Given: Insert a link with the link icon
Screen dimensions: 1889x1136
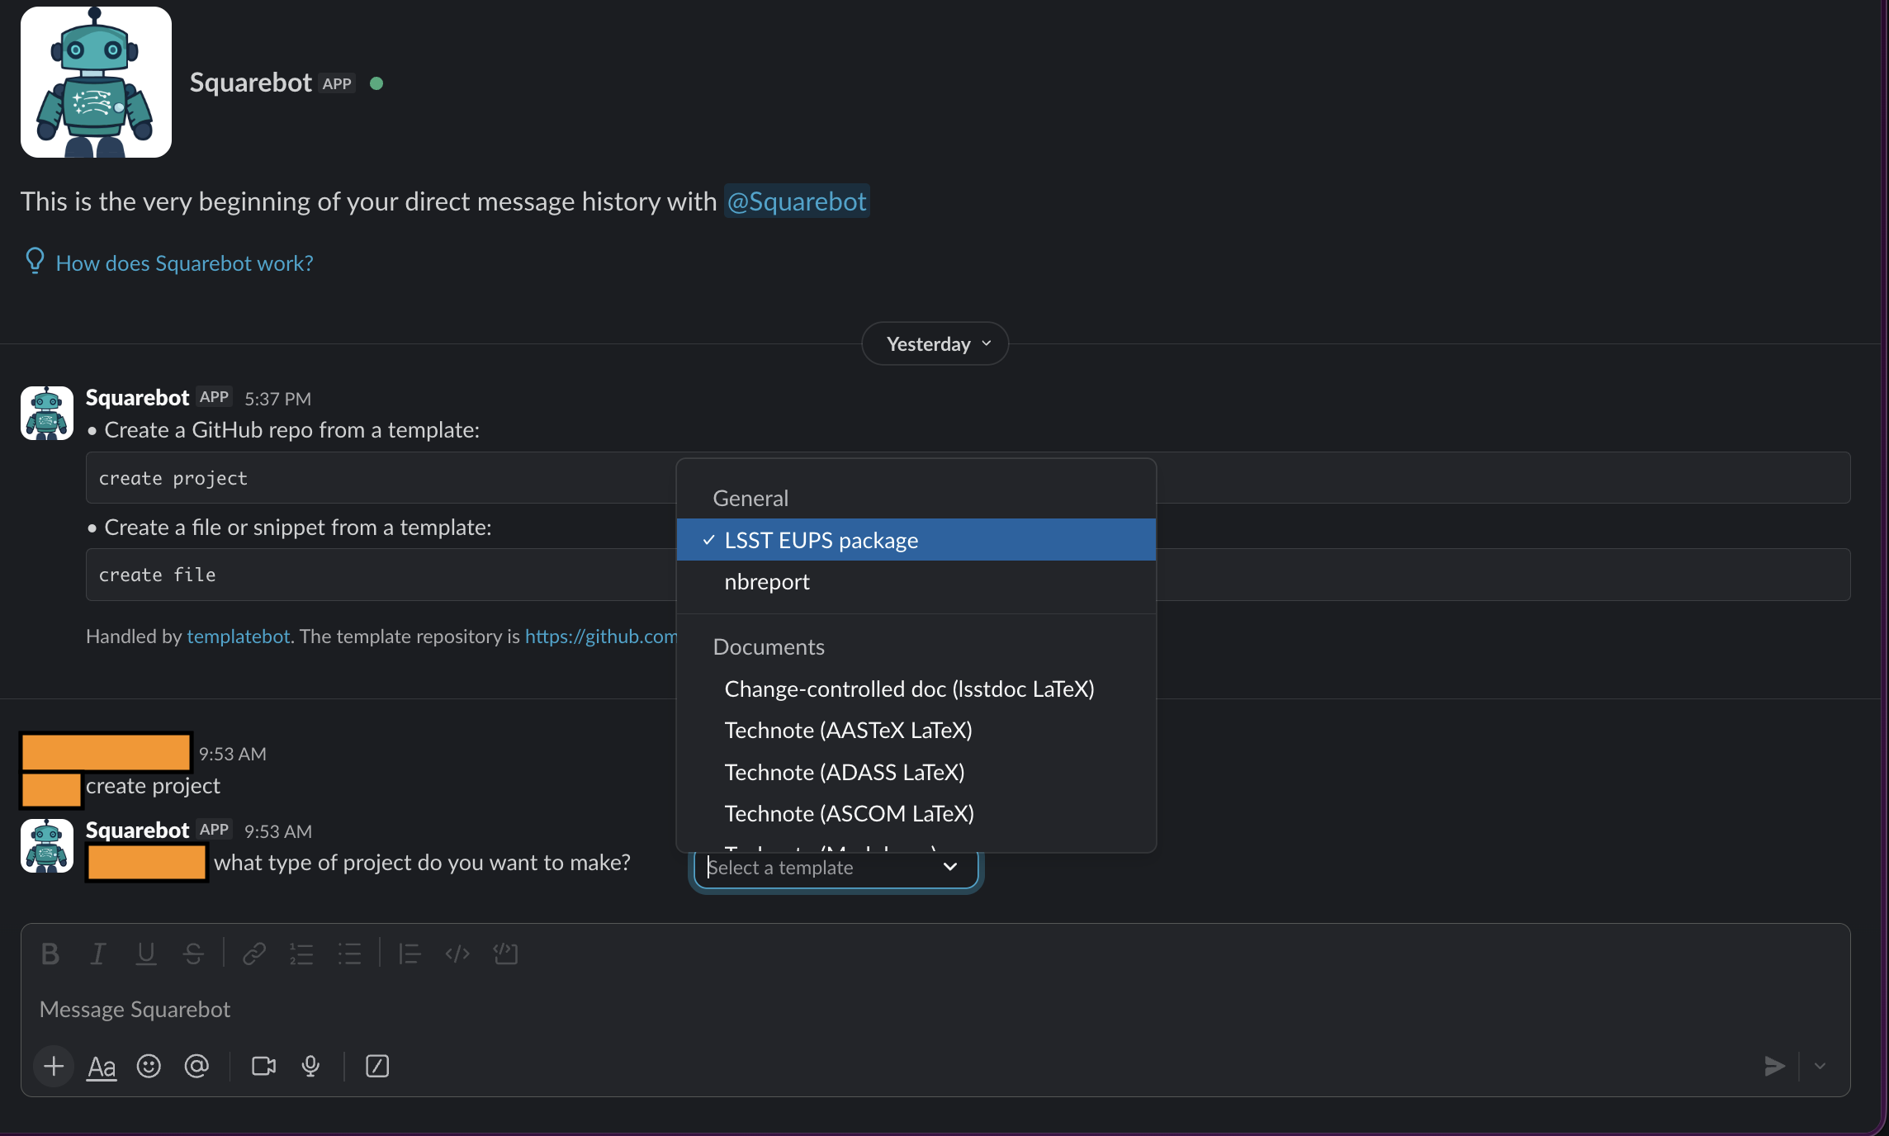Looking at the screenshot, I should pos(253,954).
